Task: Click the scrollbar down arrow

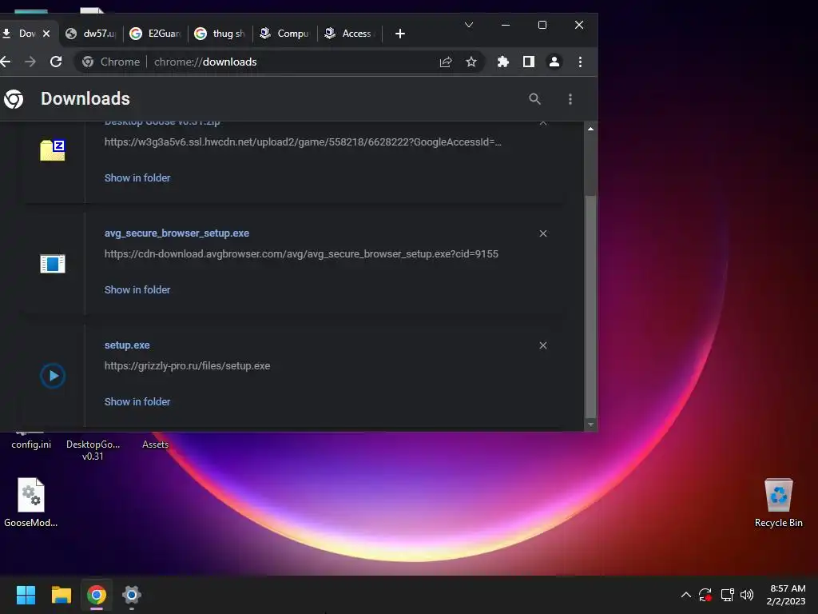Action: (x=590, y=425)
